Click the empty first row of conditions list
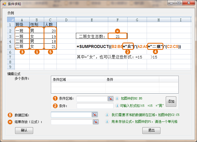197x142 pixels. click(x=114, y=84)
